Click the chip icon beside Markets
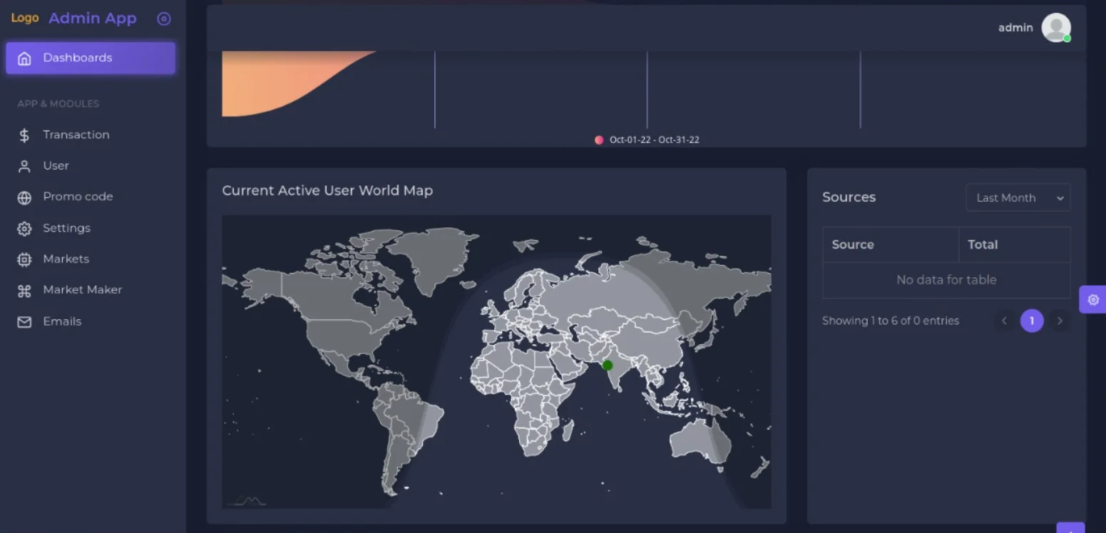Screen dimensions: 1106x533 (24, 259)
